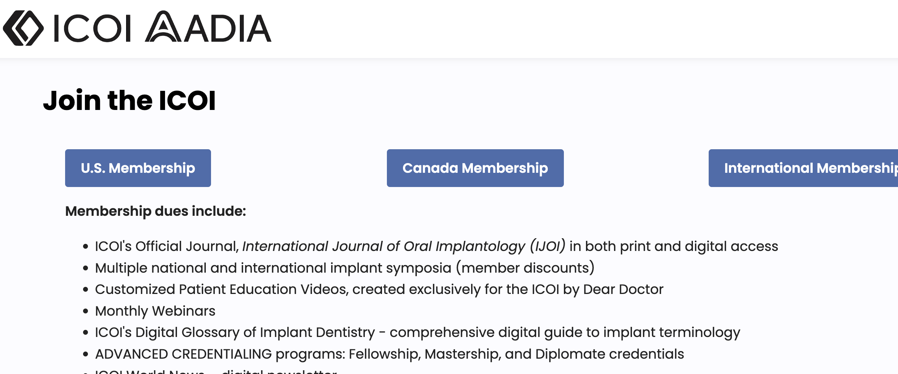Click the ADVANCED CREDENTIALING programs text
The image size is (898, 374).
tap(220, 354)
